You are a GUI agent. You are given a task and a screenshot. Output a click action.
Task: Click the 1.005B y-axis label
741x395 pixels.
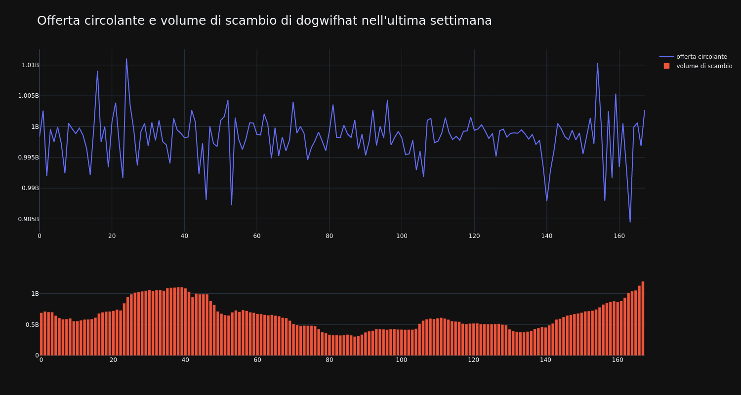28,96
